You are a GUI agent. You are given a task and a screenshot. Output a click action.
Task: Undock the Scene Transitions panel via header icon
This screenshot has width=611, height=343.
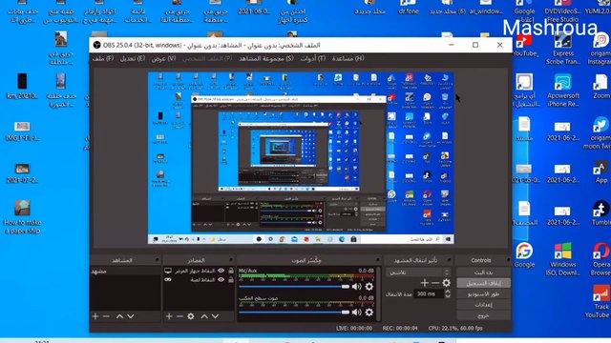click(x=449, y=260)
